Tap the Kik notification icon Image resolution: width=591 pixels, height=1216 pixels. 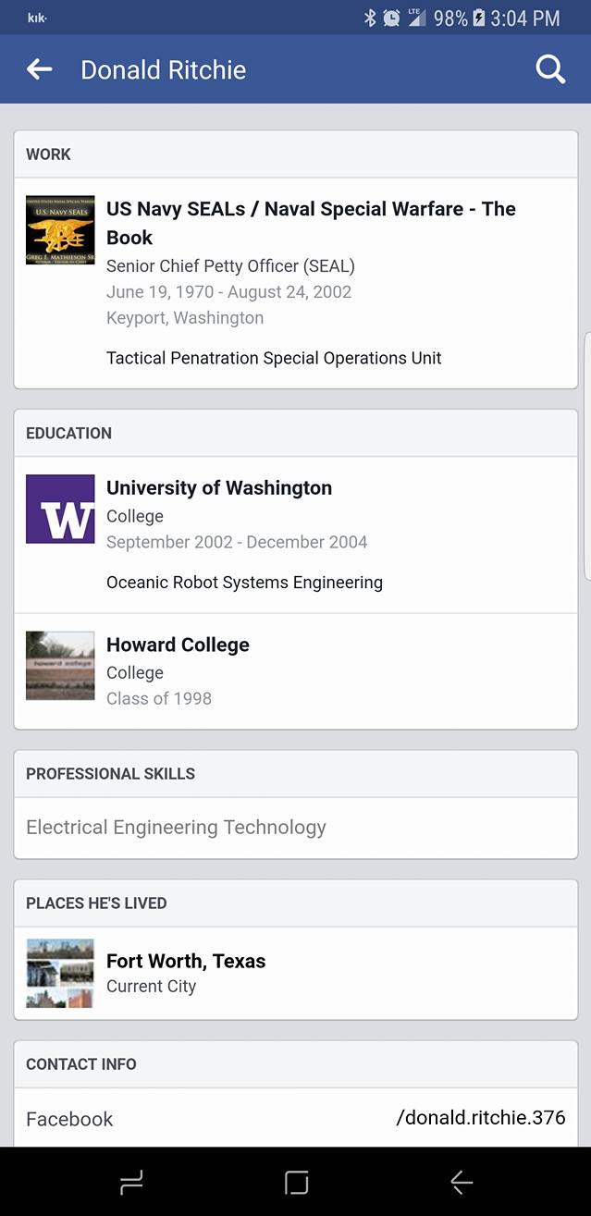37,18
